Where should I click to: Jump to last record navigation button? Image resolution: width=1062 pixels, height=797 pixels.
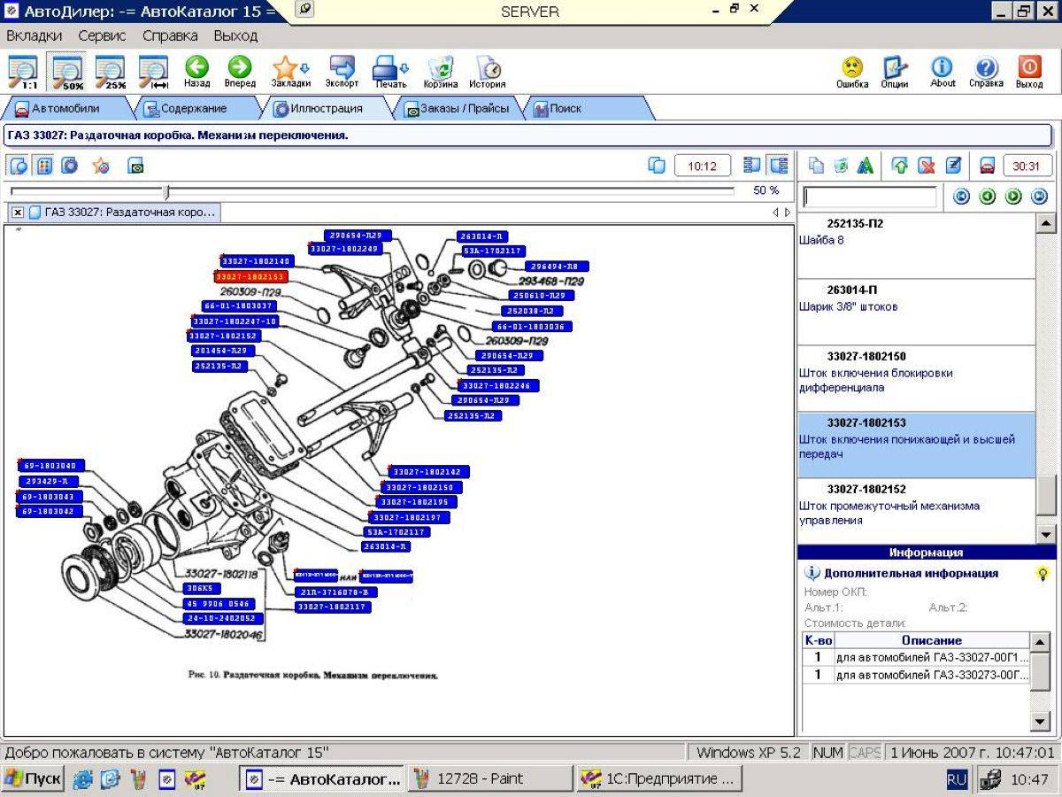[1040, 197]
